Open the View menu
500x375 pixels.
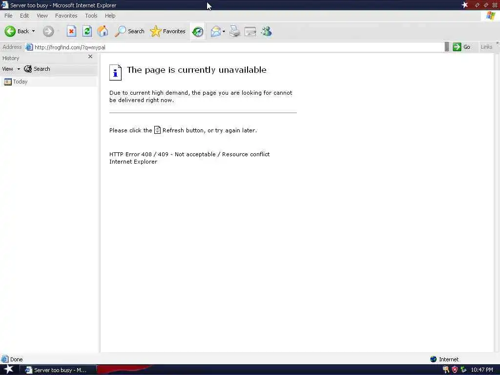coord(42,16)
